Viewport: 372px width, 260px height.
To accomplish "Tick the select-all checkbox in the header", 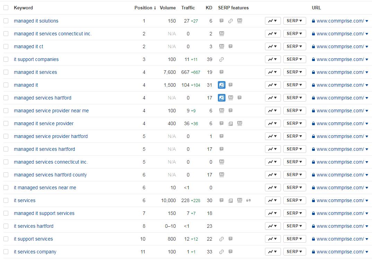I will [6, 8].
